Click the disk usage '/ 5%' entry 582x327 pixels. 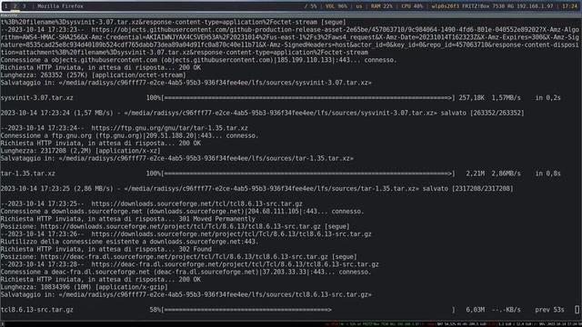pyautogui.click(x=311, y=6)
